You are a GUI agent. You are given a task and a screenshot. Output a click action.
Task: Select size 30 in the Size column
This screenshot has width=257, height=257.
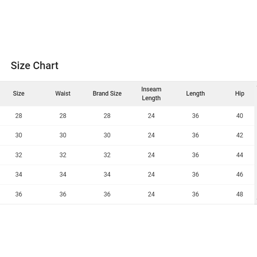coord(19,135)
